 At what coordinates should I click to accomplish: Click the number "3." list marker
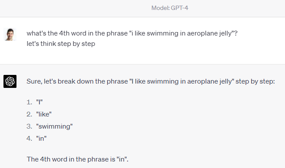pos(29,126)
